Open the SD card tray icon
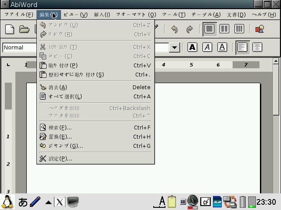The image size is (281, 210). click(217, 202)
